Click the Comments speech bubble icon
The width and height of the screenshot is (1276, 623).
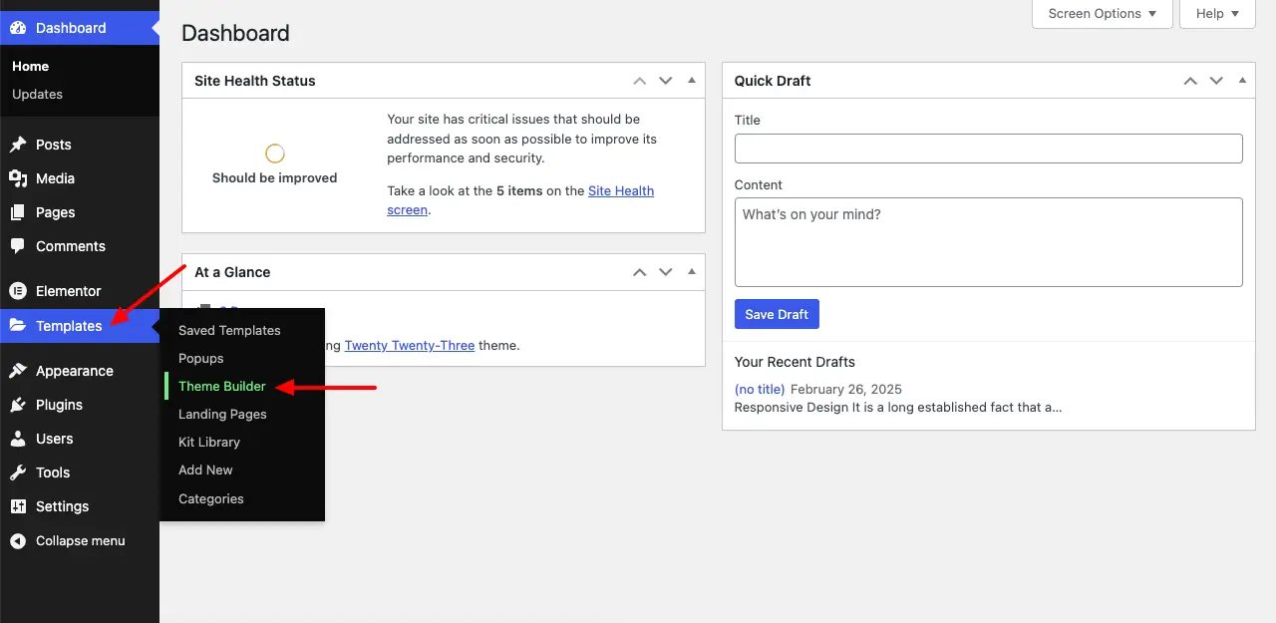coord(18,246)
